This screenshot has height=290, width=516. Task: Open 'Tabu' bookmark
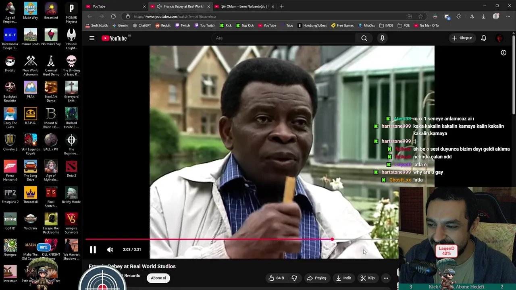tap(287, 25)
